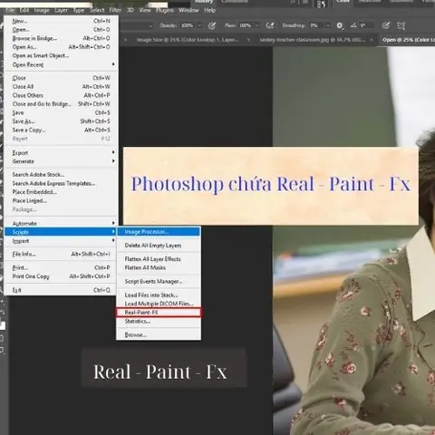Open the Smoothing slider dropdown arrow
This screenshot has width=435, height=435.
tap(327, 25)
